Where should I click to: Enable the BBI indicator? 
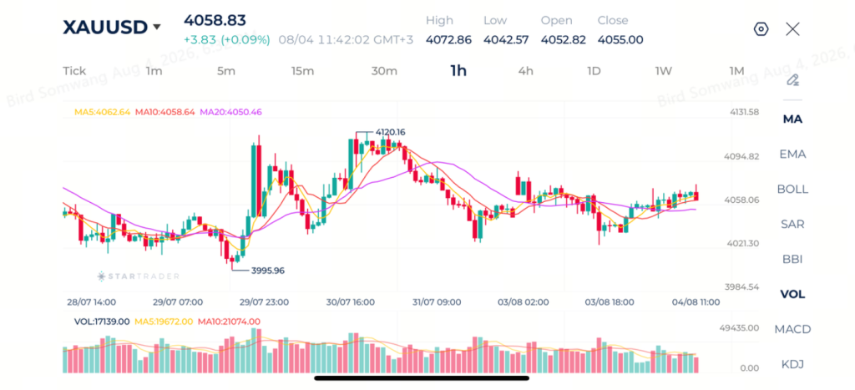tap(792, 259)
